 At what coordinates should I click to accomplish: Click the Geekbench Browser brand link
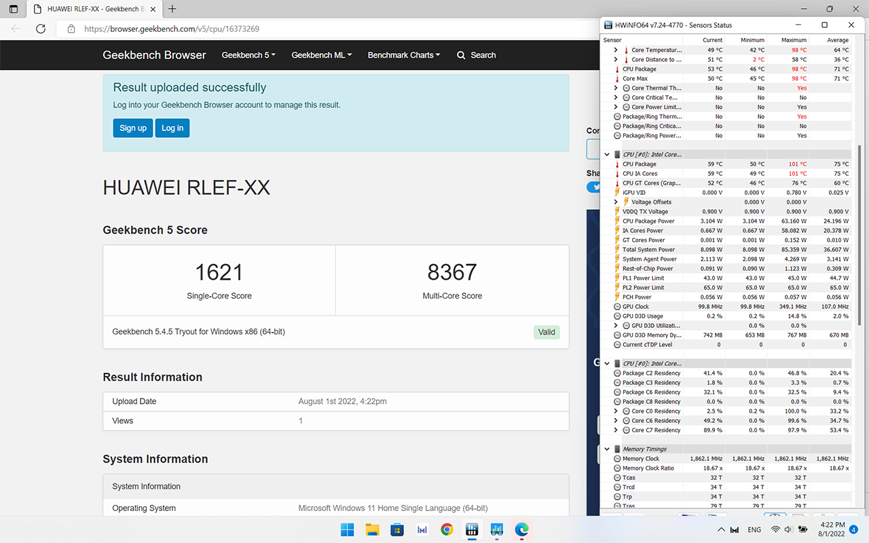coord(154,55)
